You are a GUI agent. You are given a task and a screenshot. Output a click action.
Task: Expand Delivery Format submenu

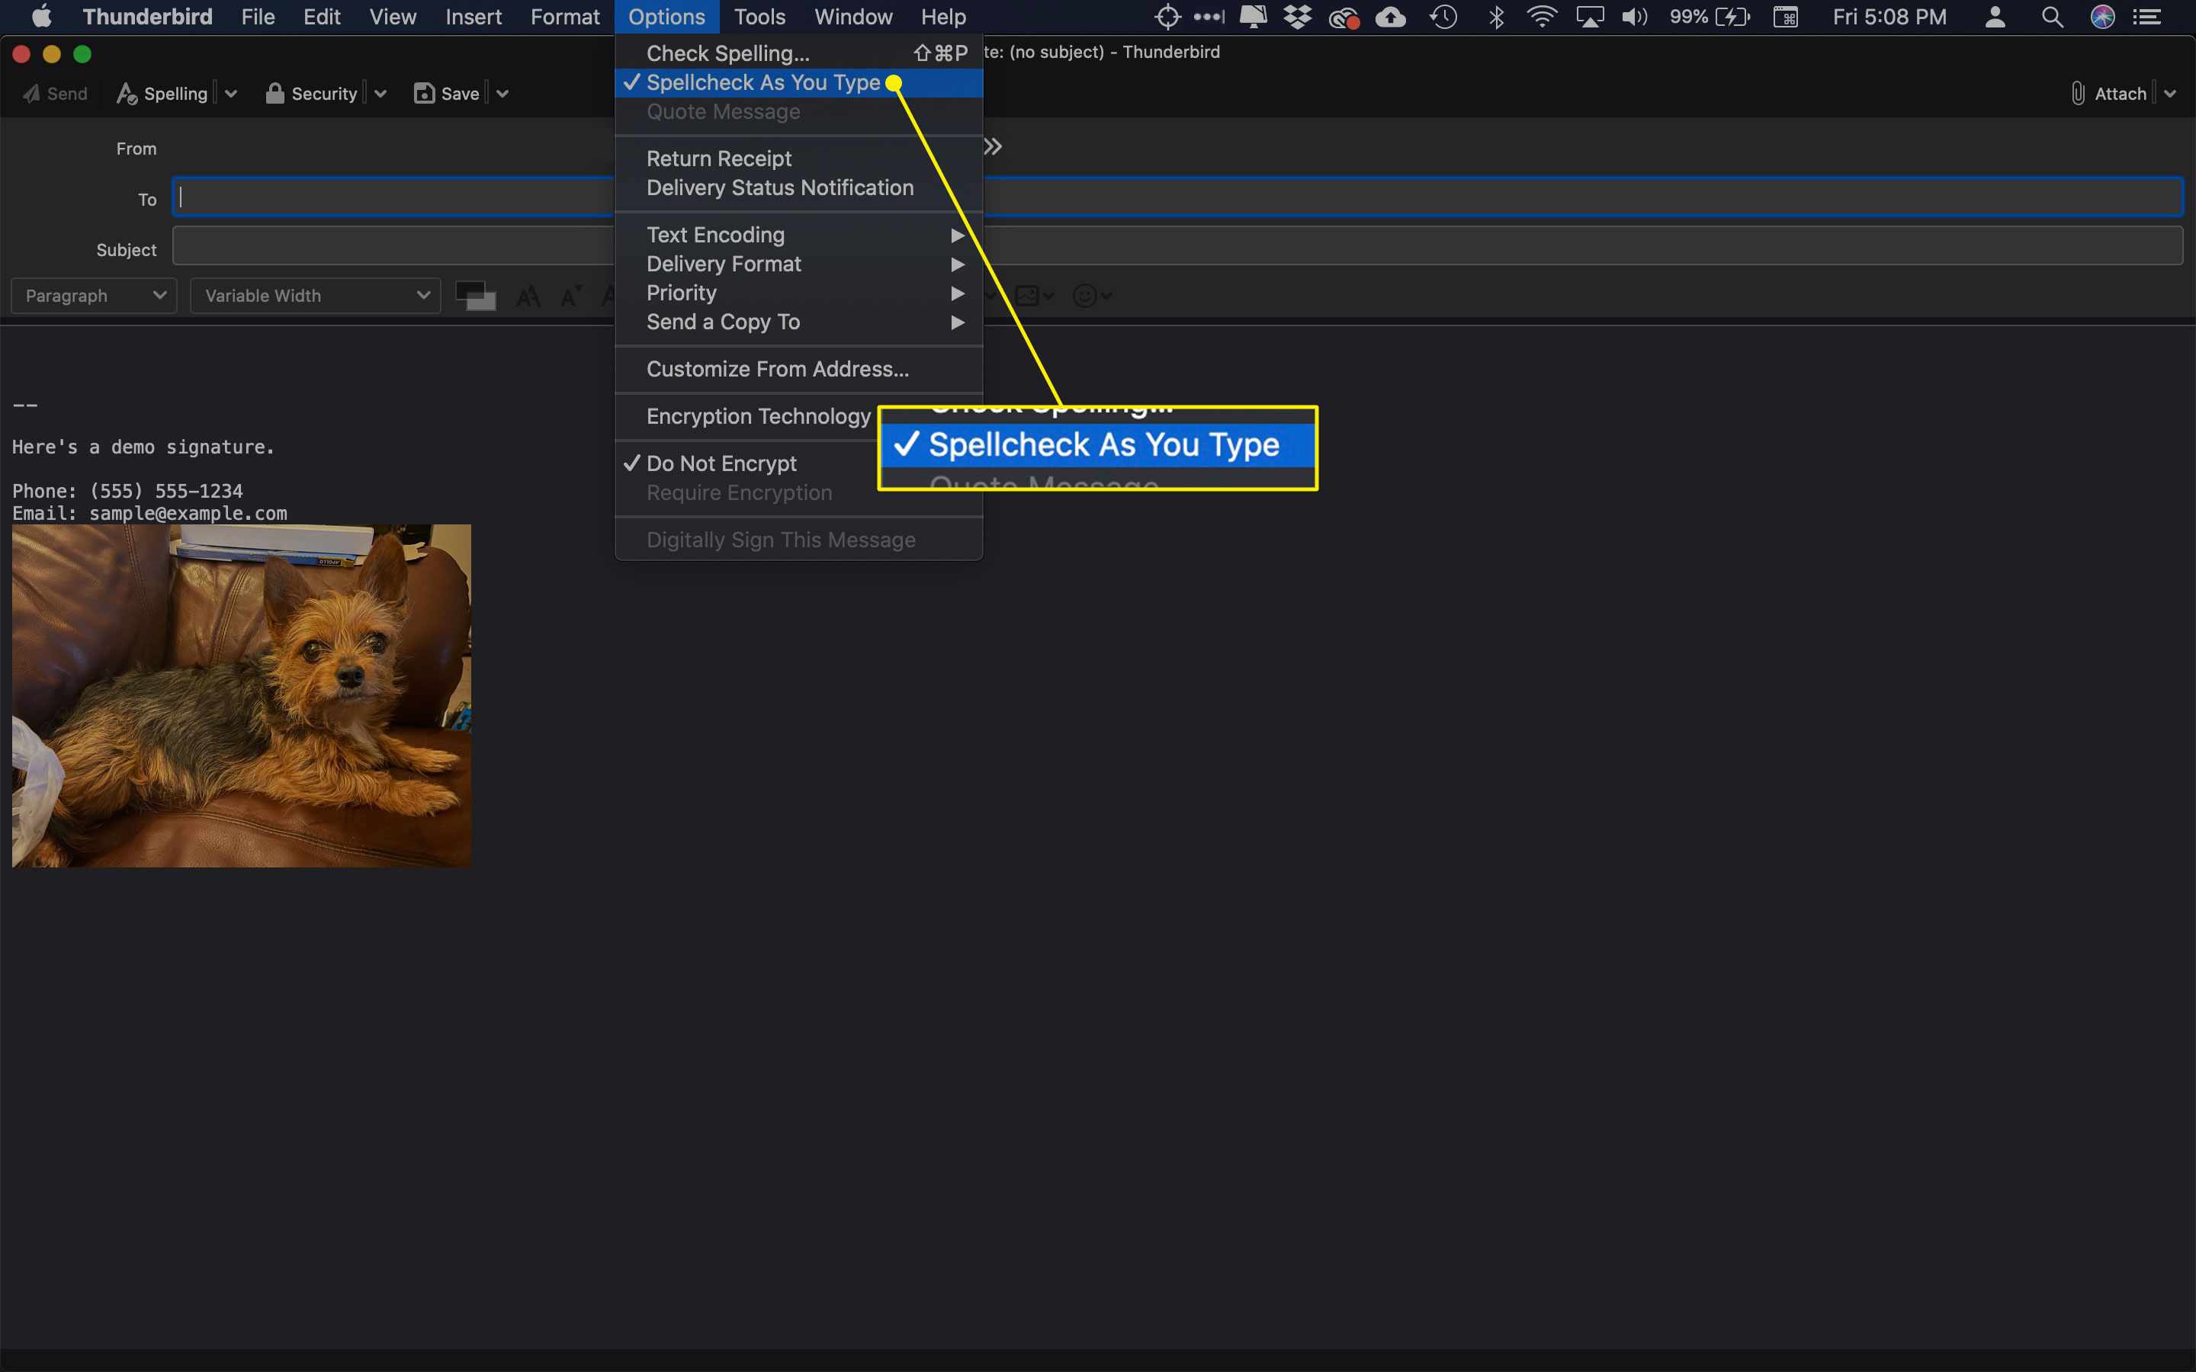coord(798,264)
